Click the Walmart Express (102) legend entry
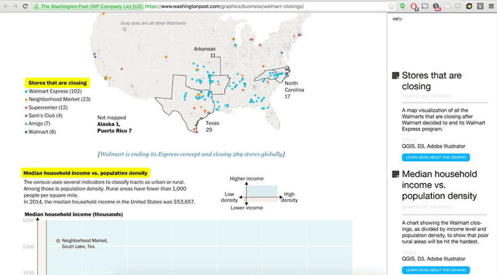497x275 pixels. tap(53, 91)
